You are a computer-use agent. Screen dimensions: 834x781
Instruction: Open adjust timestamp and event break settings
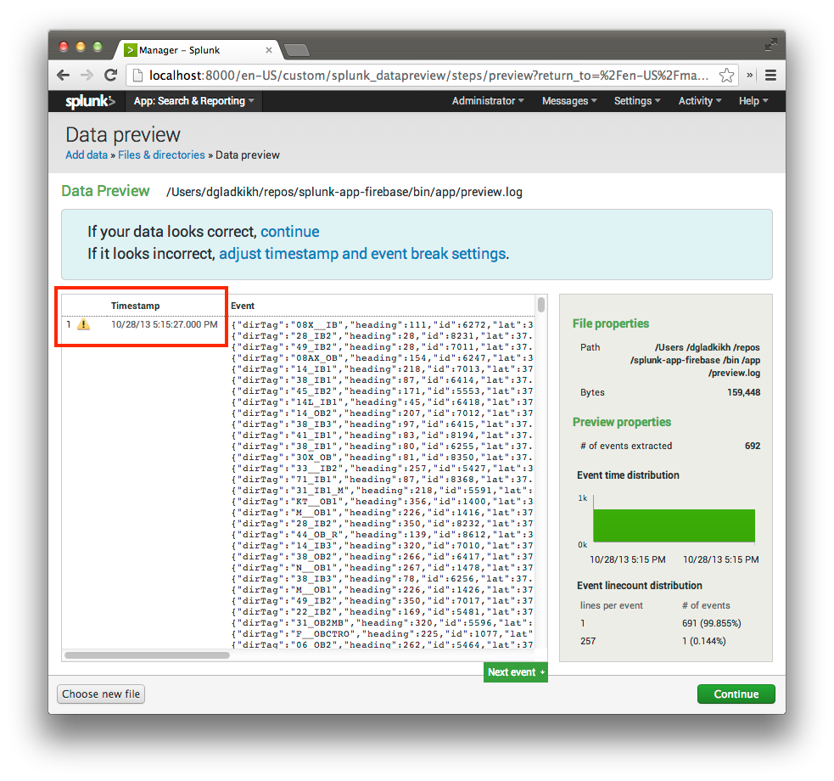pyautogui.click(x=362, y=254)
